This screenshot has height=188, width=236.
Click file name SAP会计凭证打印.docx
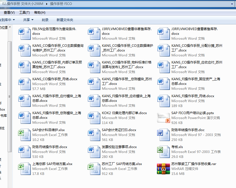119,130
